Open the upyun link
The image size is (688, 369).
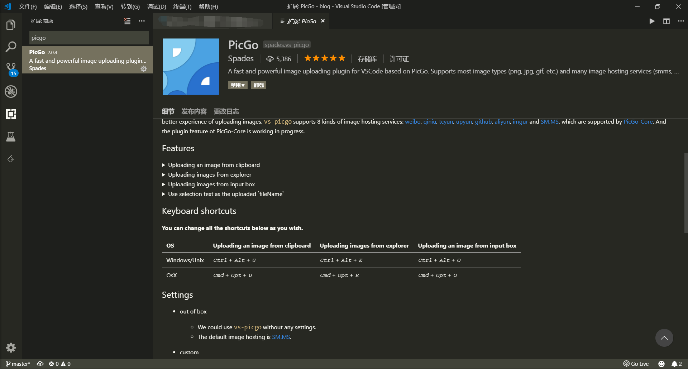click(464, 122)
